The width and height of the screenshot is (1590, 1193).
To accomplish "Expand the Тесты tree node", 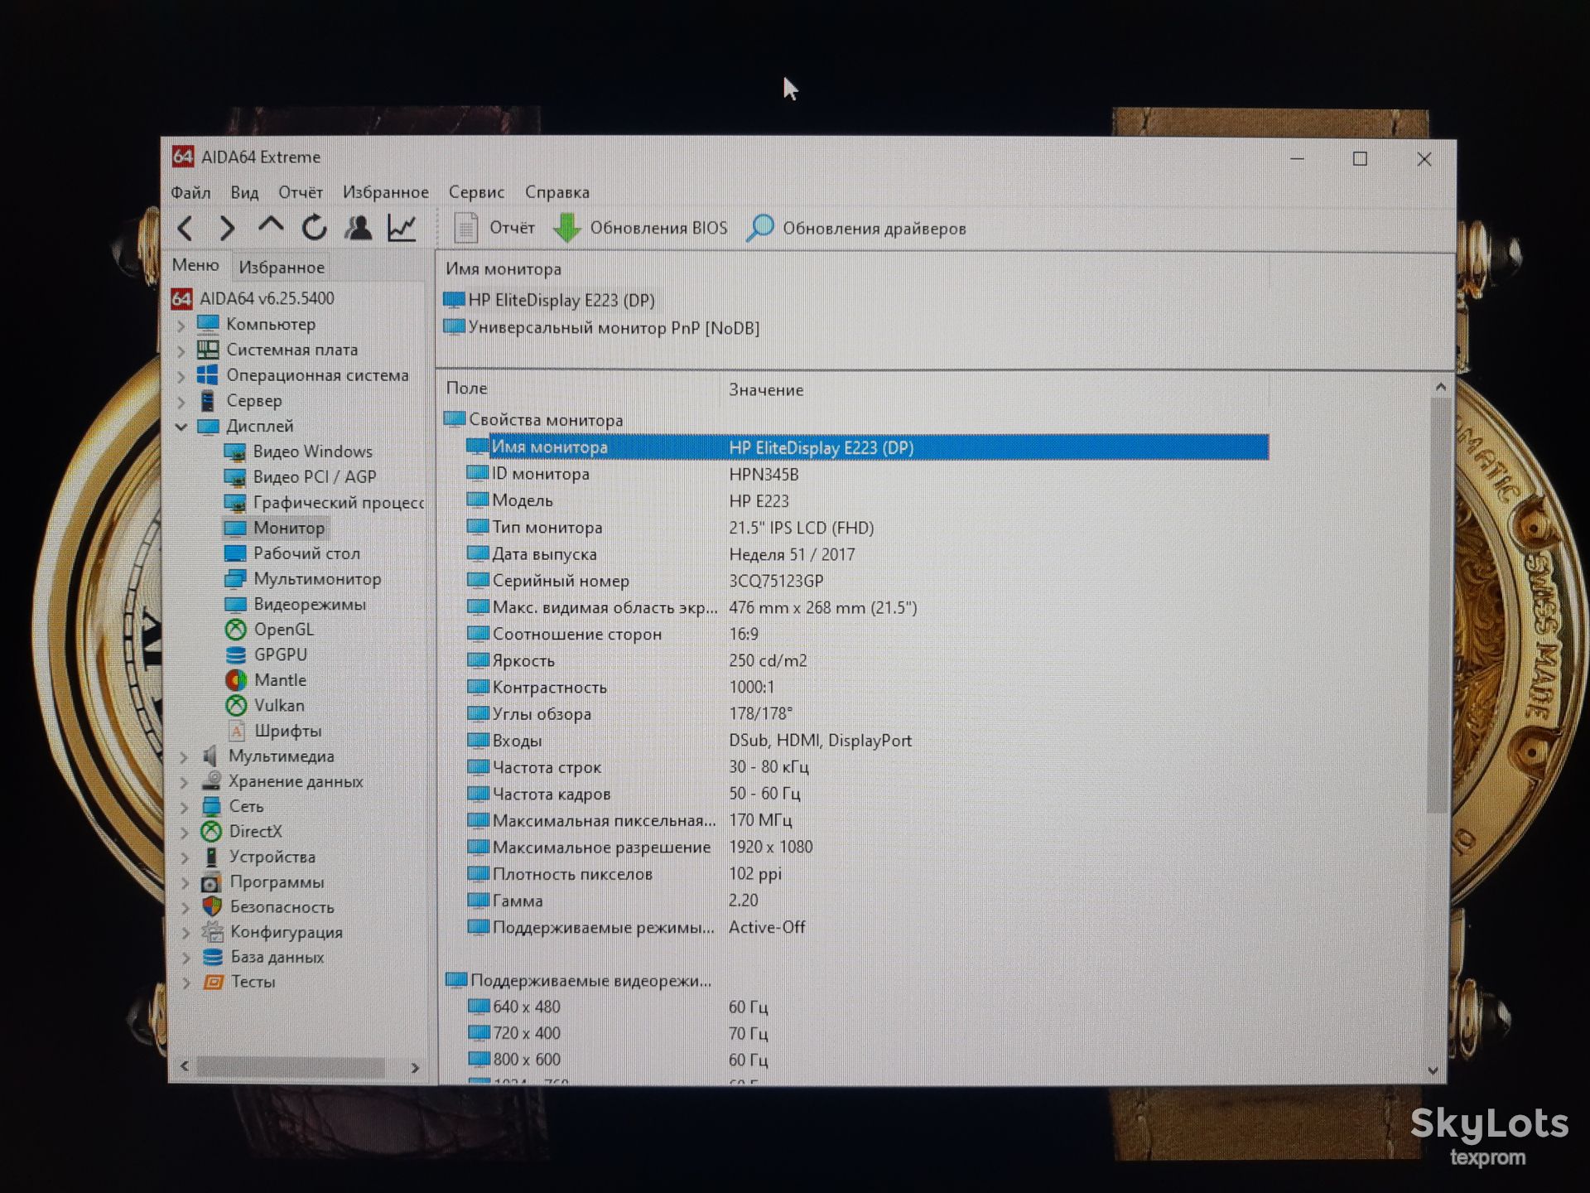I will pyautogui.click(x=186, y=983).
